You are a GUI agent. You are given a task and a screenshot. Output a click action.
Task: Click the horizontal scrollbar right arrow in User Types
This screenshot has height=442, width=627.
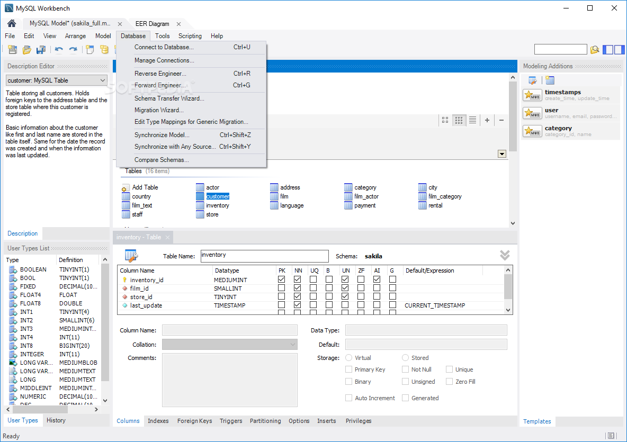point(96,409)
